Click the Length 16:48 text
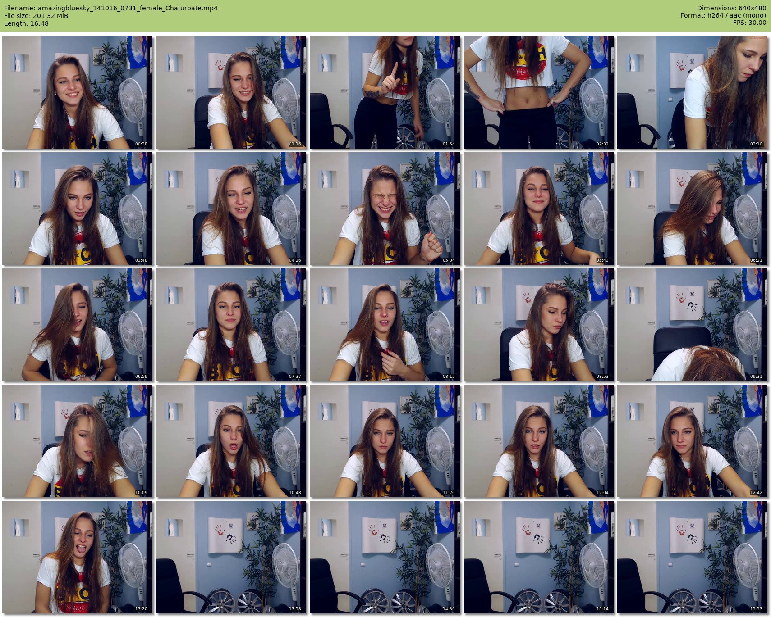 pyautogui.click(x=26, y=23)
